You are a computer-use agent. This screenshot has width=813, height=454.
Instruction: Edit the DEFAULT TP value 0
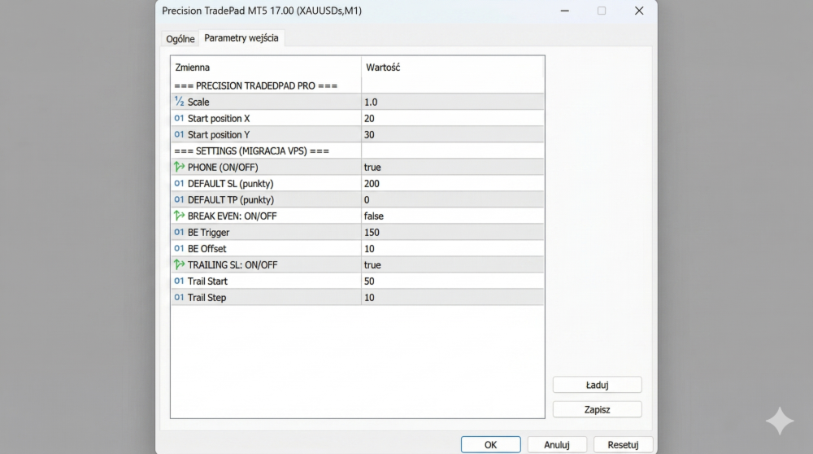point(453,200)
